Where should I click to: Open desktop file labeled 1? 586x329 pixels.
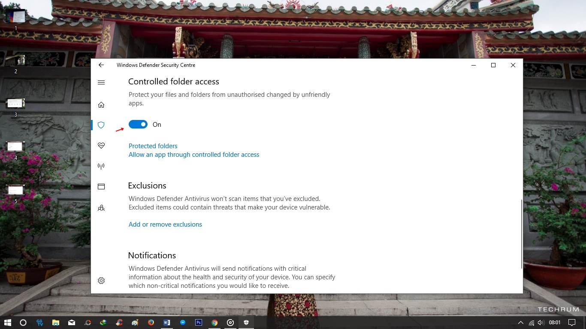coord(15,20)
